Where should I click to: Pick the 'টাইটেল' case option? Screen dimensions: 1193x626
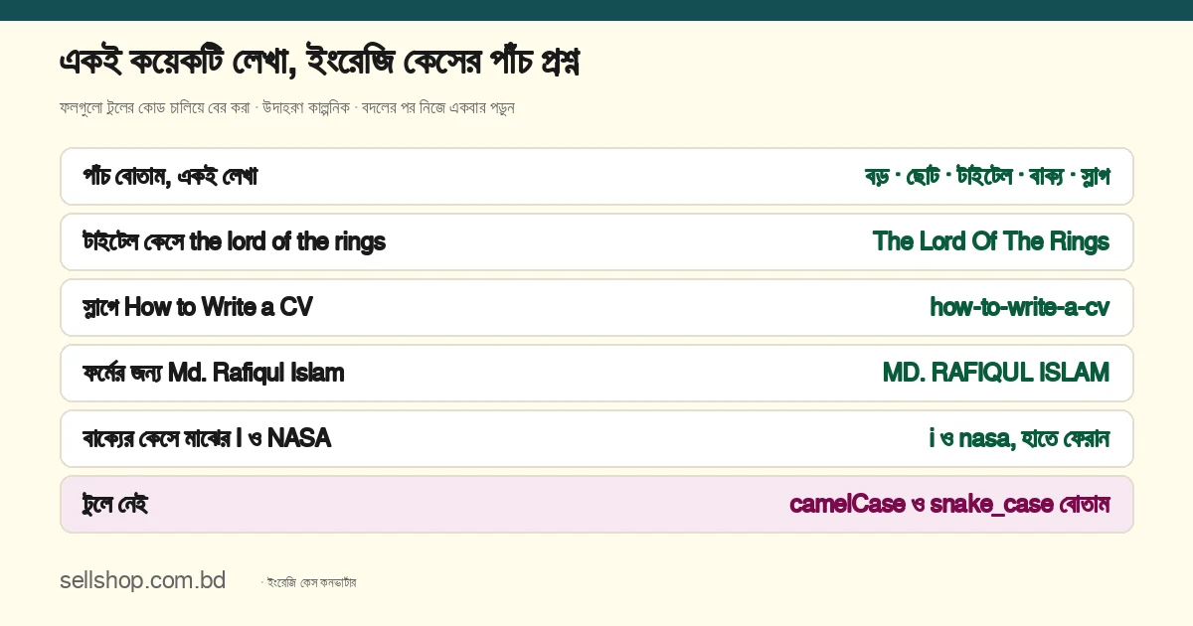coord(984,177)
